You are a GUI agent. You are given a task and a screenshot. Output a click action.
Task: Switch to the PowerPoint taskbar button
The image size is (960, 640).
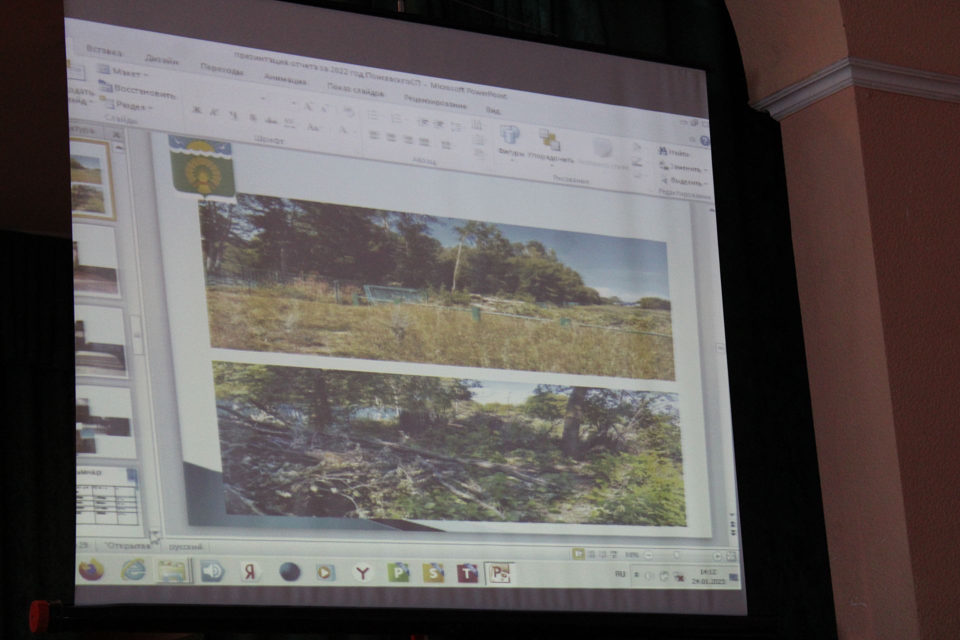(x=500, y=574)
